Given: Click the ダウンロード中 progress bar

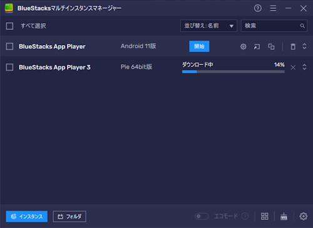Looking at the screenshot, I should pyautogui.click(x=233, y=72).
